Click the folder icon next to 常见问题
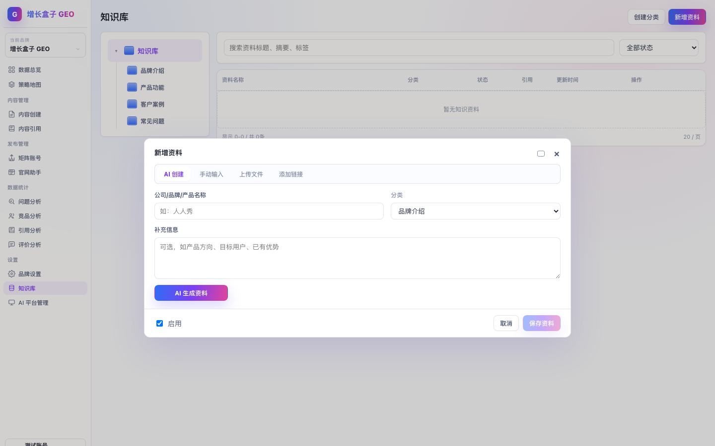This screenshot has width=715, height=446. [x=132, y=121]
